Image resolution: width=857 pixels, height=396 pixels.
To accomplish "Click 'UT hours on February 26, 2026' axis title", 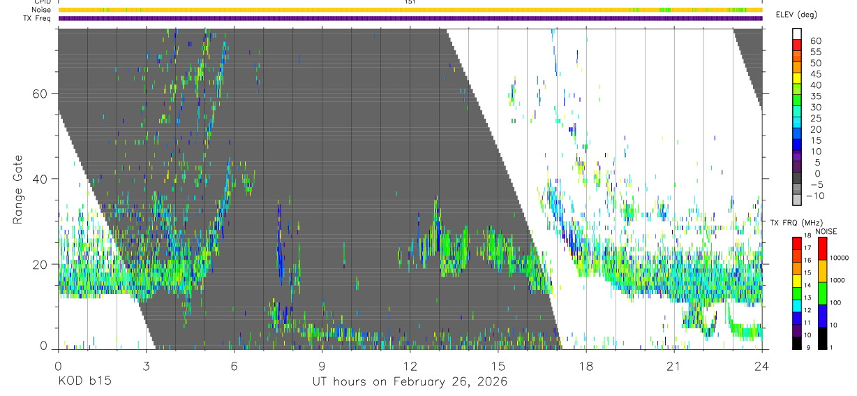I will click(410, 382).
